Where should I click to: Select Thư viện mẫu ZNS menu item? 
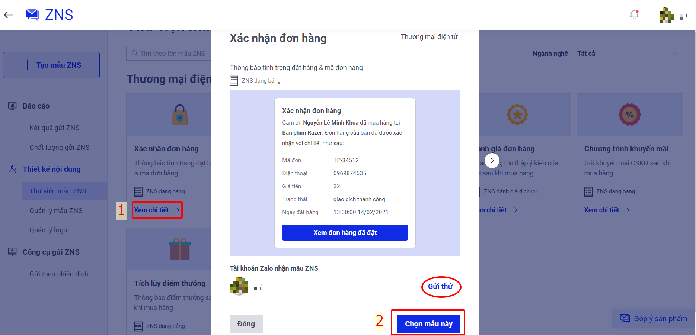[58, 191]
